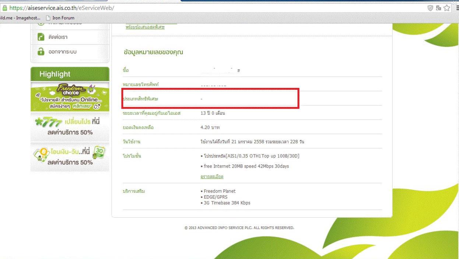Click the ติดต่อเรา phone icon
Viewport: 459px width, 259px height.
[x=41, y=37]
